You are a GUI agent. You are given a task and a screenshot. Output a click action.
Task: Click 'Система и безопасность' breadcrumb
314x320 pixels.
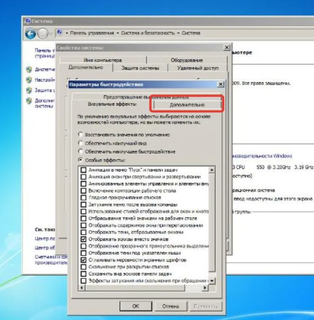point(148,33)
